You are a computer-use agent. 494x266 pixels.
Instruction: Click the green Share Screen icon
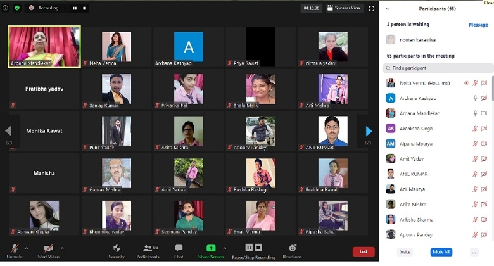point(211,248)
